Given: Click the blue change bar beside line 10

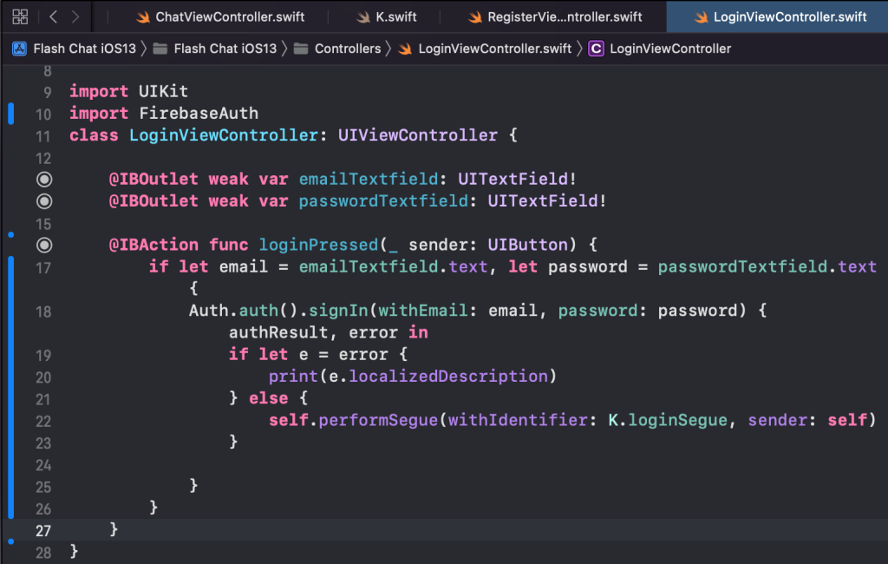Looking at the screenshot, I should click(x=11, y=113).
